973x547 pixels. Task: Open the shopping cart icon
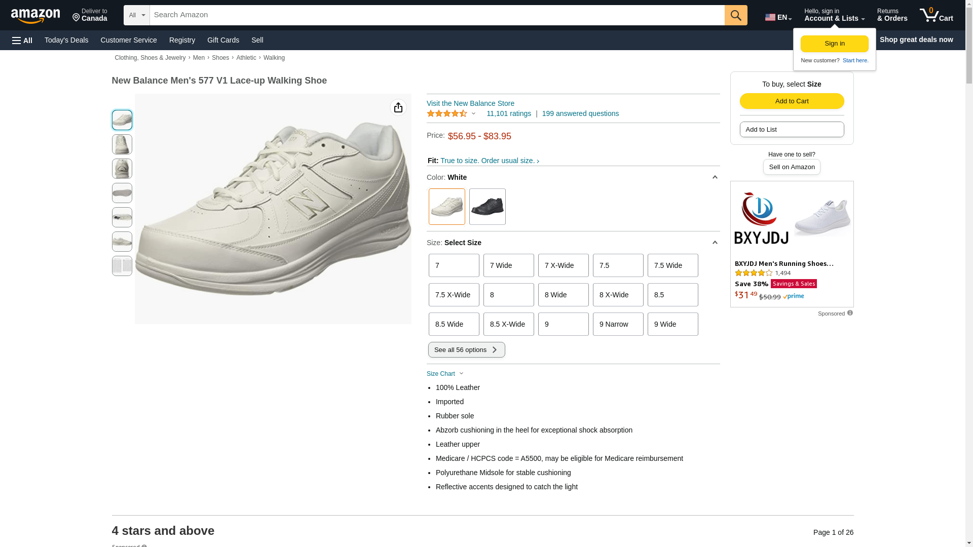[935, 15]
